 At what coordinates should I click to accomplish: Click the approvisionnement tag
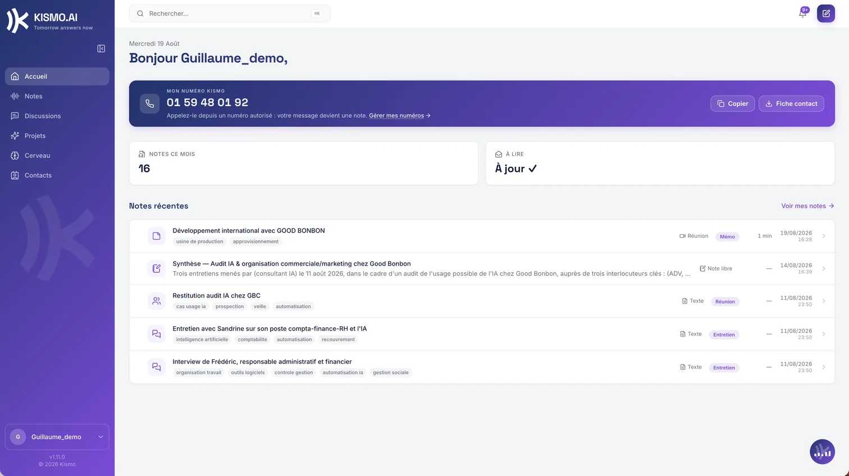click(x=256, y=242)
